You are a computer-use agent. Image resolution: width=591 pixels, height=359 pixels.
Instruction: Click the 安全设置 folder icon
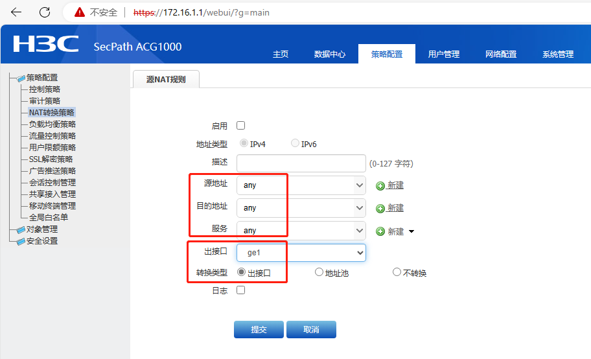pyautogui.click(x=21, y=241)
